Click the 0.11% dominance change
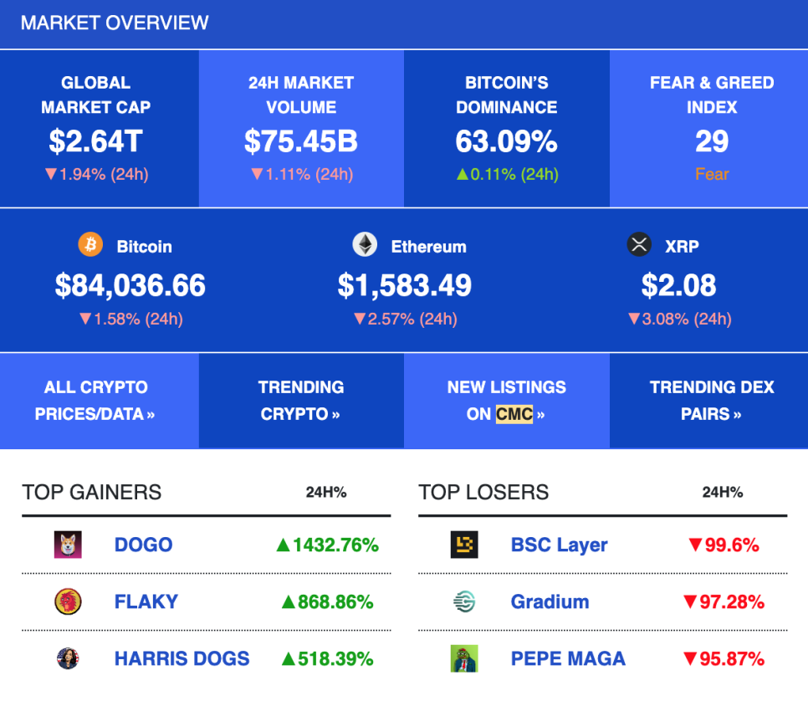Screen dimensions: 808x701 (x=507, y=174)
